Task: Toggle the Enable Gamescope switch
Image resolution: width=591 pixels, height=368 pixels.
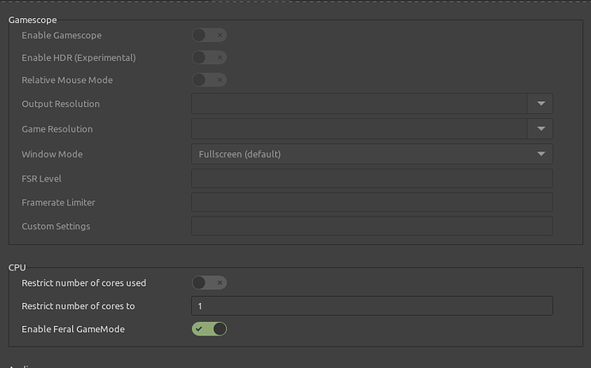Action: click(209, 35)
